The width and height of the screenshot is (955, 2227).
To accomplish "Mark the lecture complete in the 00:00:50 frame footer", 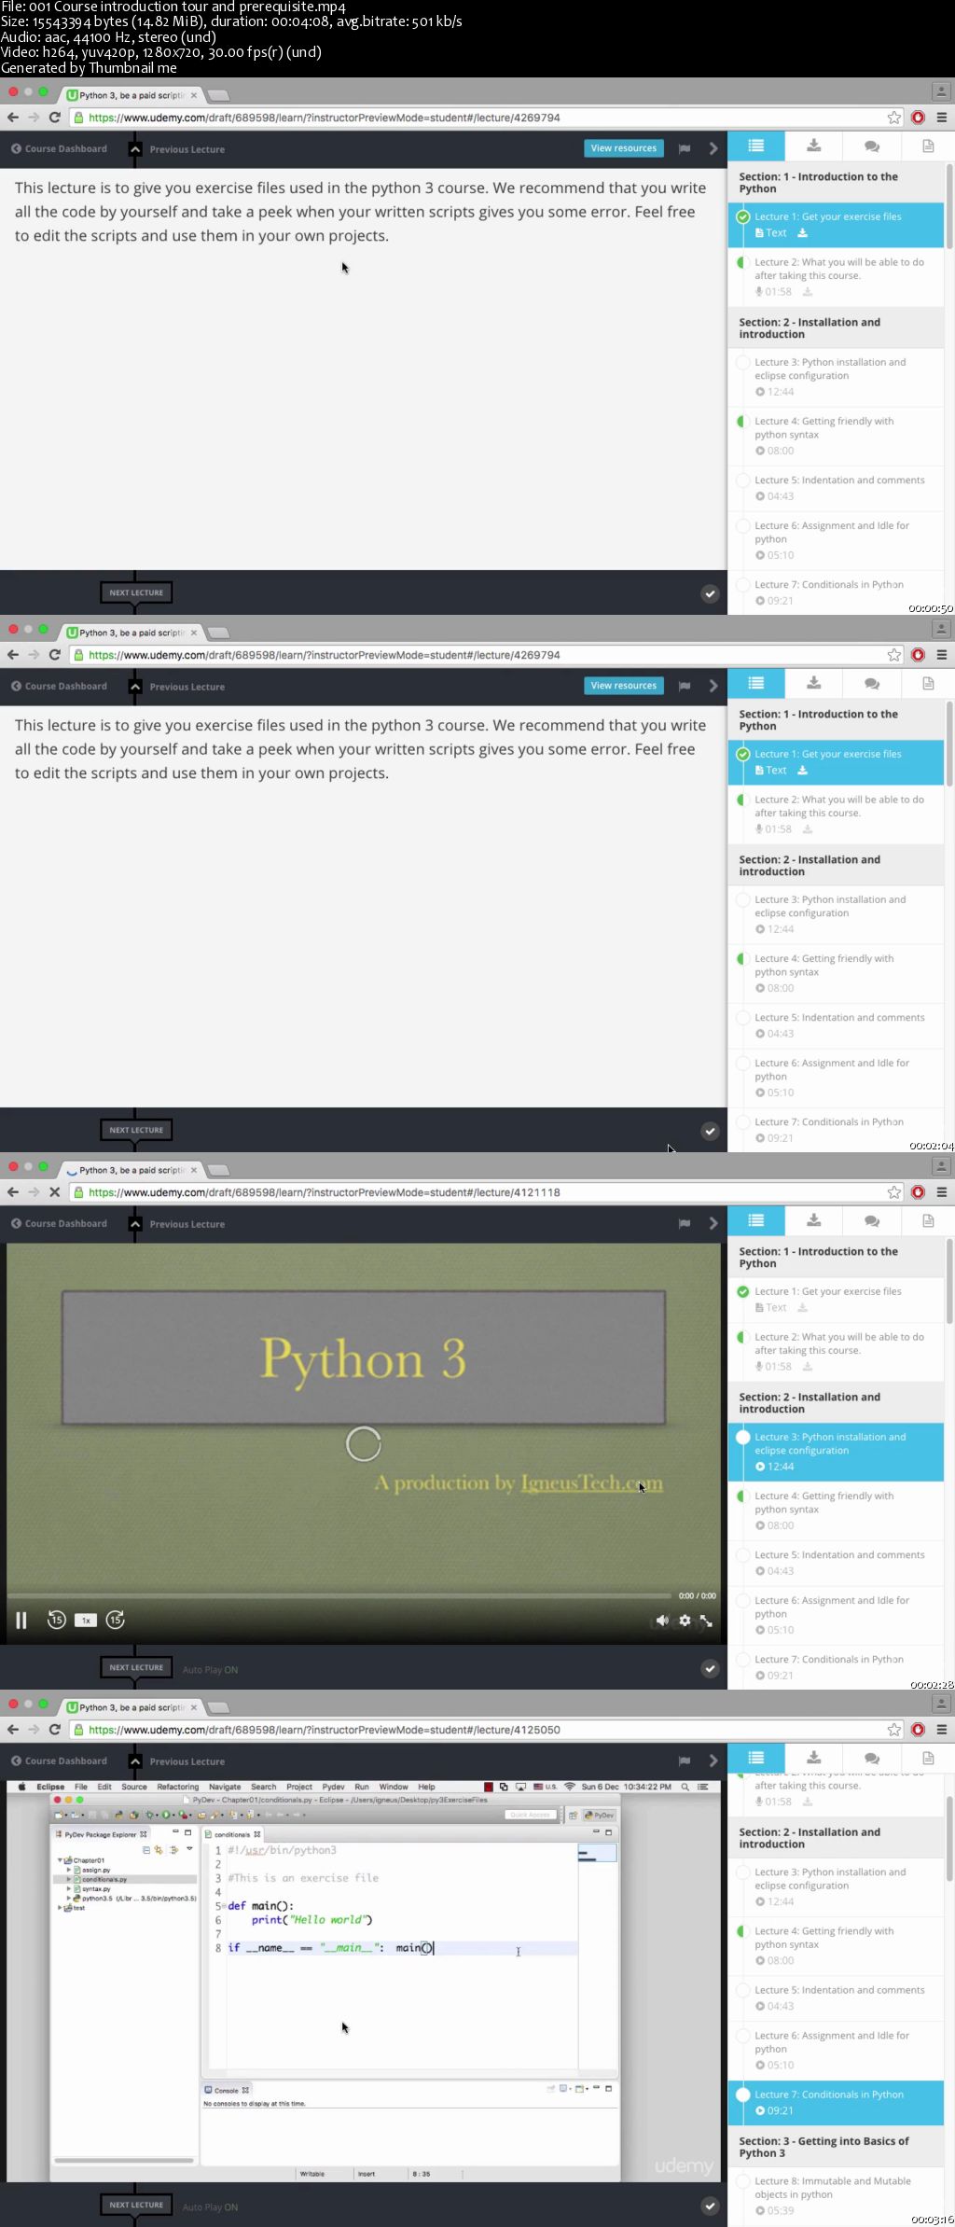I will 710,593.
